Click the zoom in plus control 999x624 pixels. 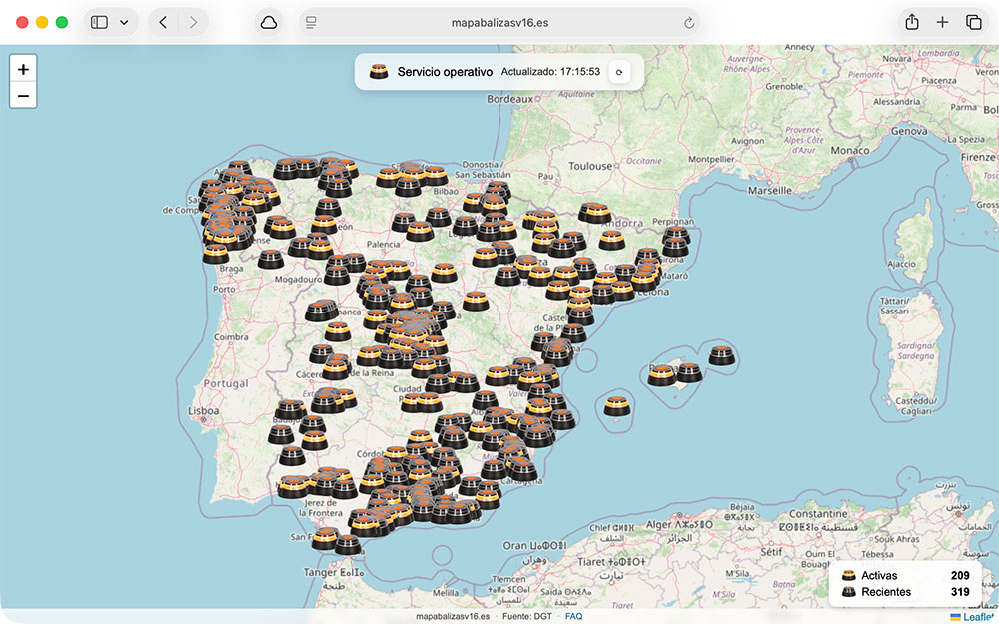click(23, 69)
